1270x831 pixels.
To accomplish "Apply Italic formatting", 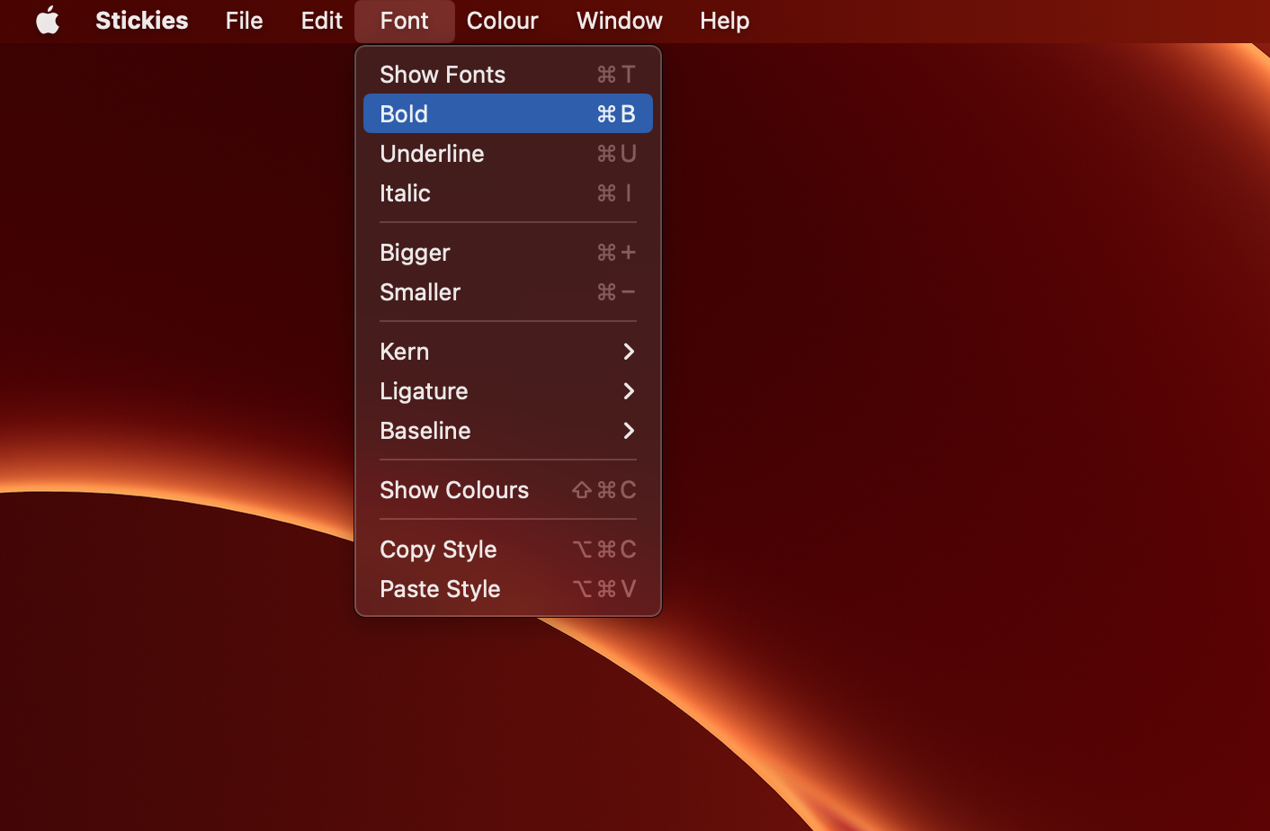I will click(405, 193).
